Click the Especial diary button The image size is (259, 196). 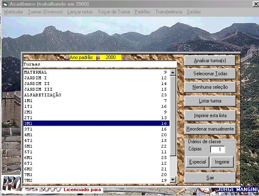pyautogui.click(x=198, y=162)
